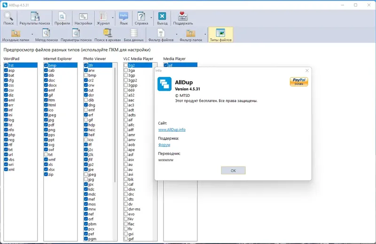Screen dimensions: 376x244
Task: Click the VLC Media Player header
Action: (138, 59)
